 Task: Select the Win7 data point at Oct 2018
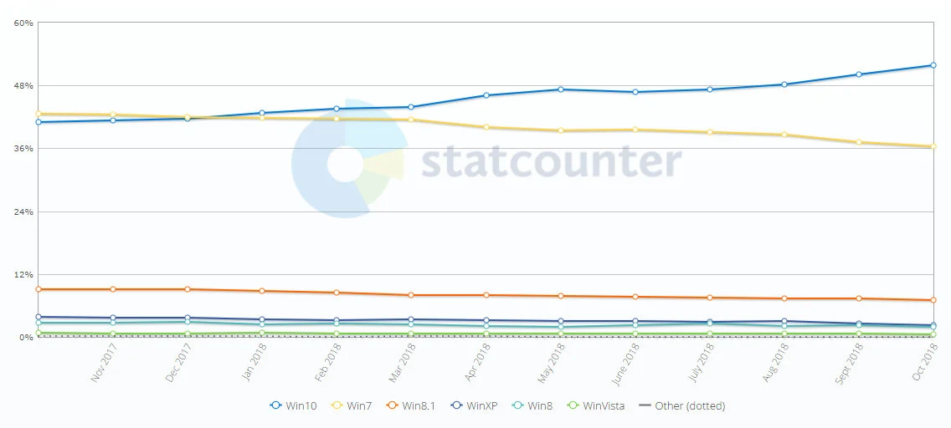[933, 146]
